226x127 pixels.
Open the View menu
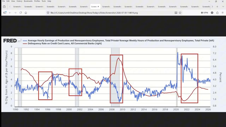pyautogui.click(x=13, y=1)
